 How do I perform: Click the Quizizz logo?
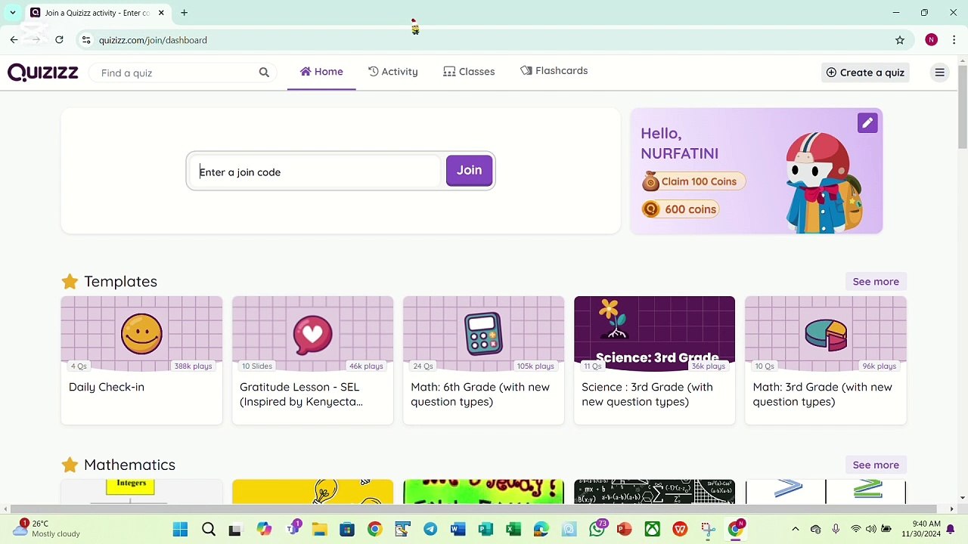pyautogui.click(x=43, y=73)
